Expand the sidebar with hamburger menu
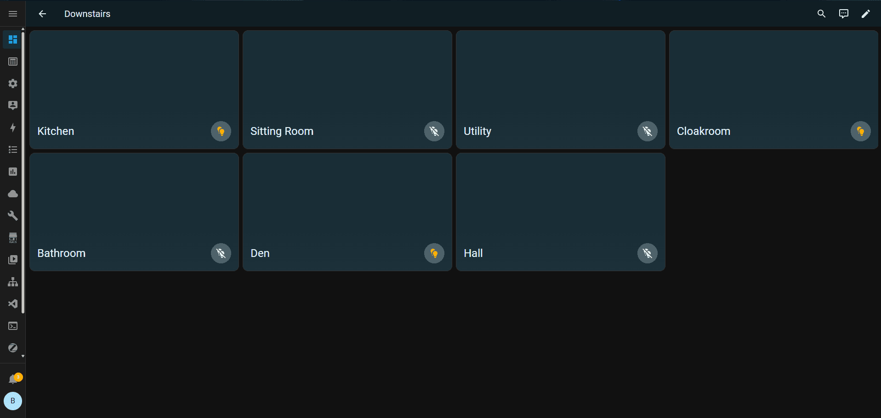The width and height of the screenshot is (881, 418). (x=13, y=14)
